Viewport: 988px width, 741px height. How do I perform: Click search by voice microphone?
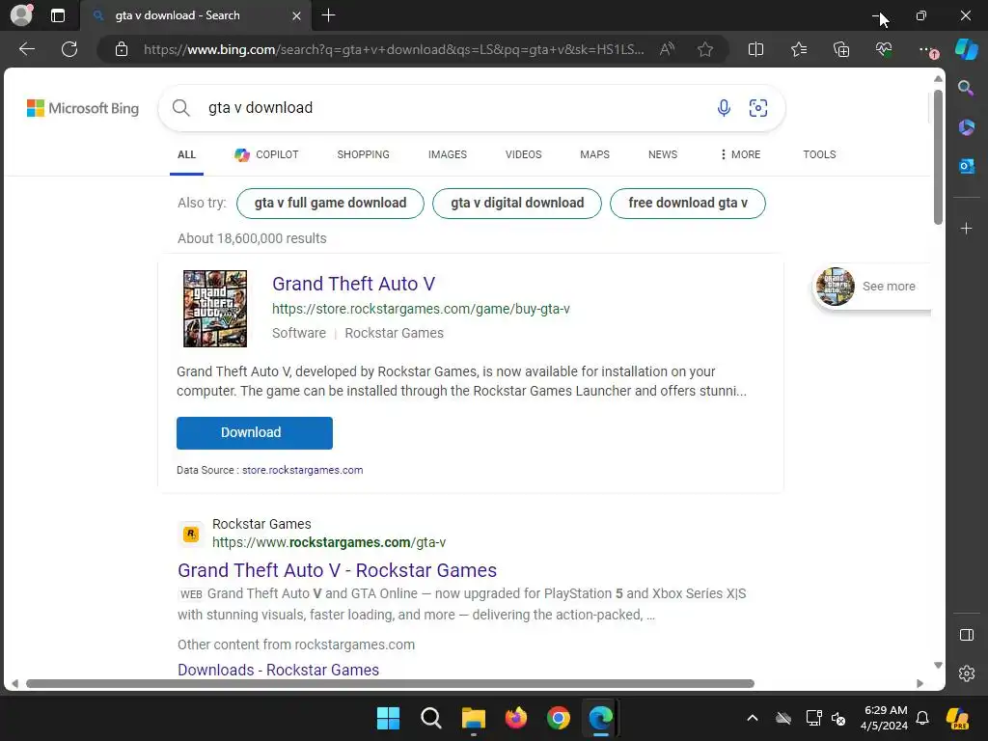pos(724,108)
